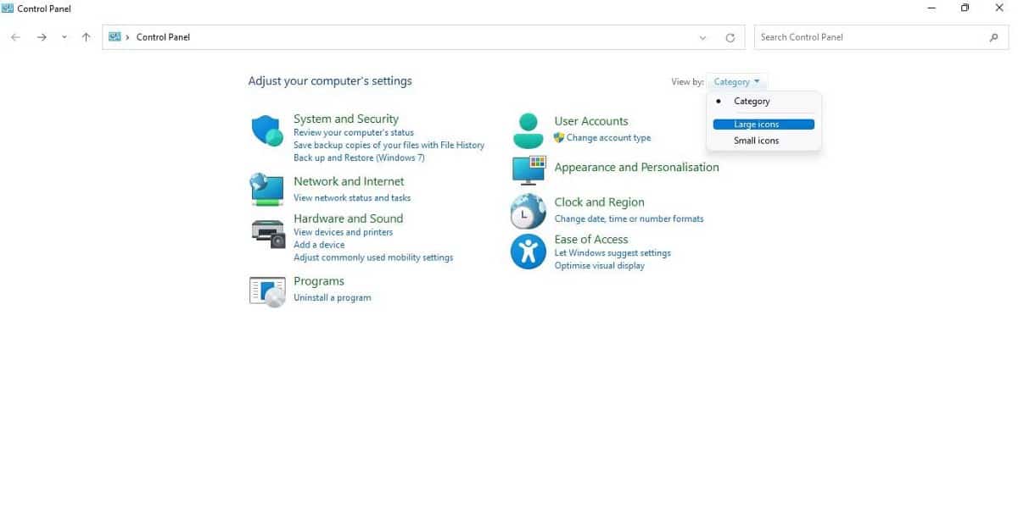Open the Clock and Region icon

pyautogui.click(x=528, y=212)
